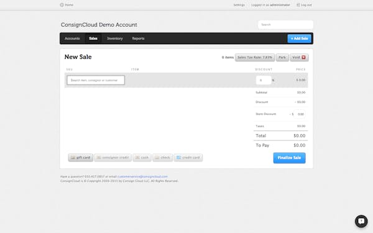Select check payment button label
The width and height of the screenshot is (373, 233).
(x=165, y=157)
